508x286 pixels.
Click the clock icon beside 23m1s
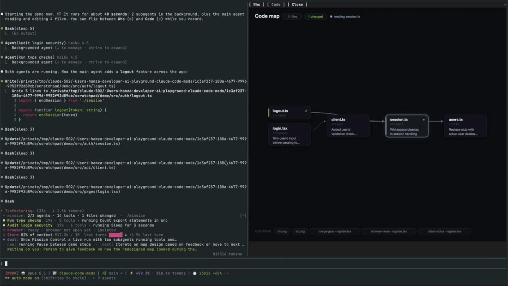point(195,274)
